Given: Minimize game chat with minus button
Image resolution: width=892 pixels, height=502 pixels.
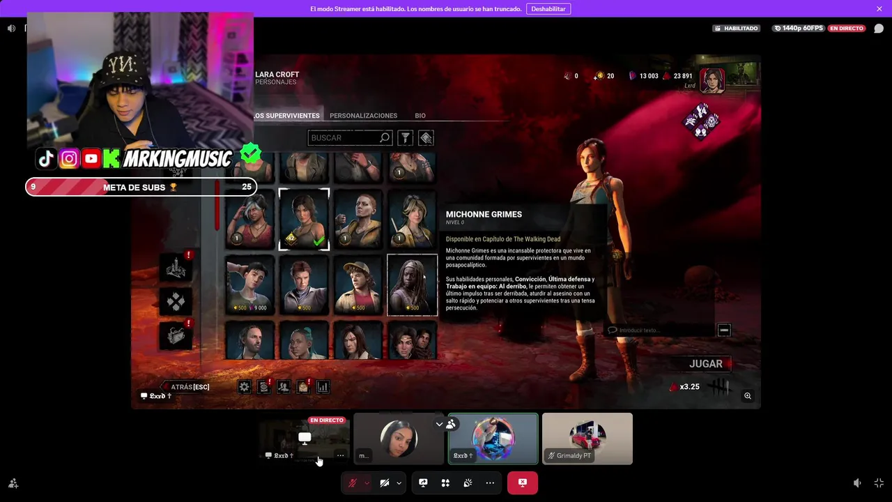Looking at the screenshot, I should pos(724,330).
